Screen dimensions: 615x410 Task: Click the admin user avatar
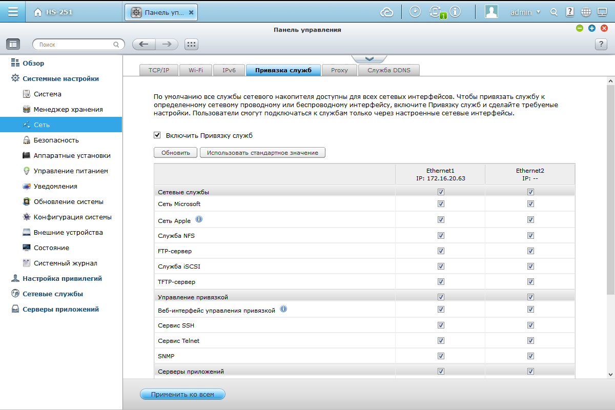(x=491, y=12)
